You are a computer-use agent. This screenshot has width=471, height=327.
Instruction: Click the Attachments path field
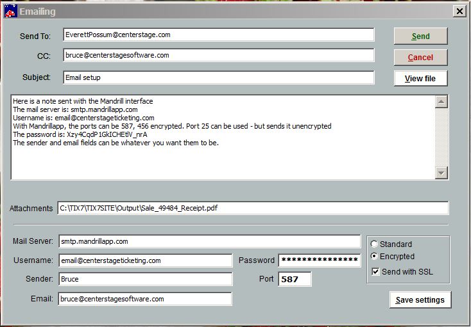coord(253,208)
